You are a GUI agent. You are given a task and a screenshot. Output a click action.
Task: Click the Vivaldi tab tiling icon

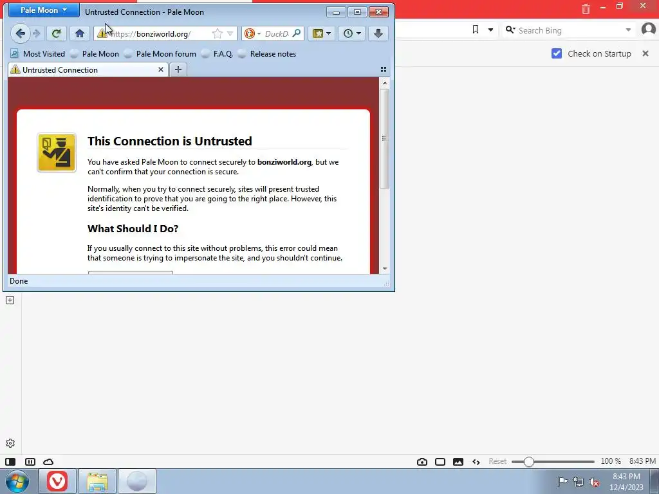(30, 462)
